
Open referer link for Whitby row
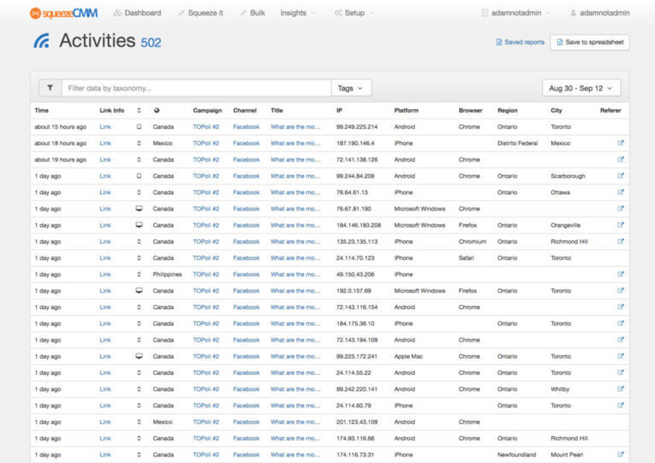620,389
